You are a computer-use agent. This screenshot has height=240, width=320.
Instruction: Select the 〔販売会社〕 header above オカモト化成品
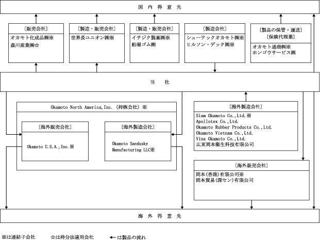click(x=36, y=28)
